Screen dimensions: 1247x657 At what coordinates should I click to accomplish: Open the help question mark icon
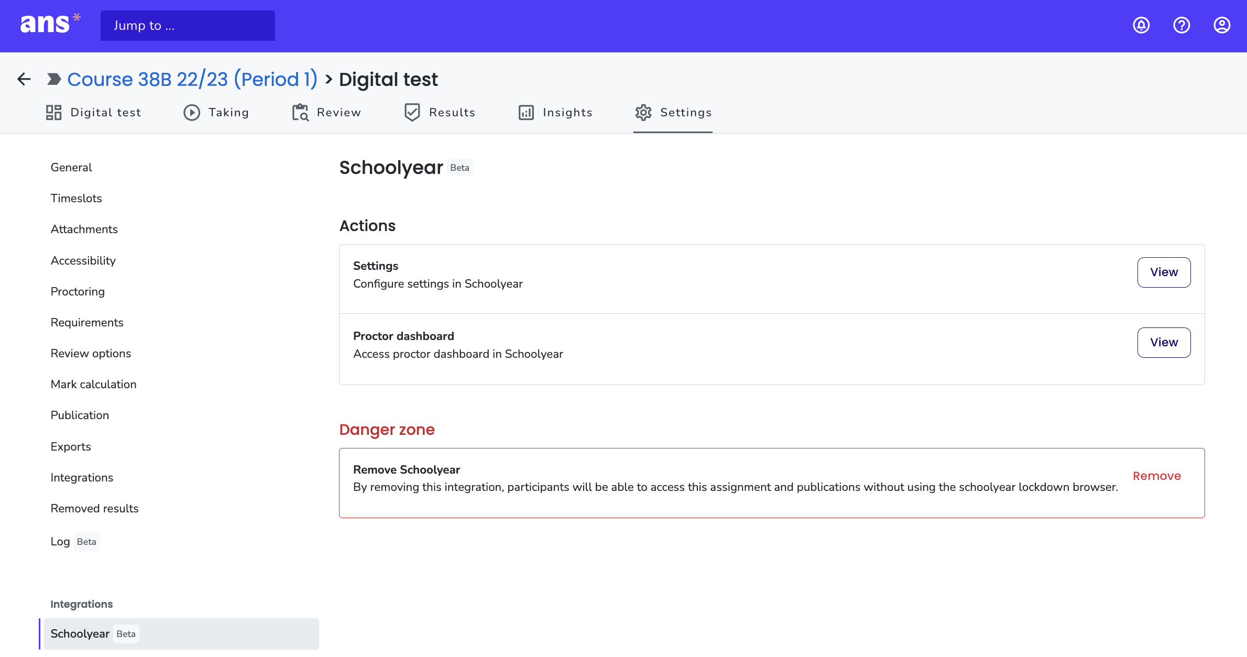coord(1182,25)
